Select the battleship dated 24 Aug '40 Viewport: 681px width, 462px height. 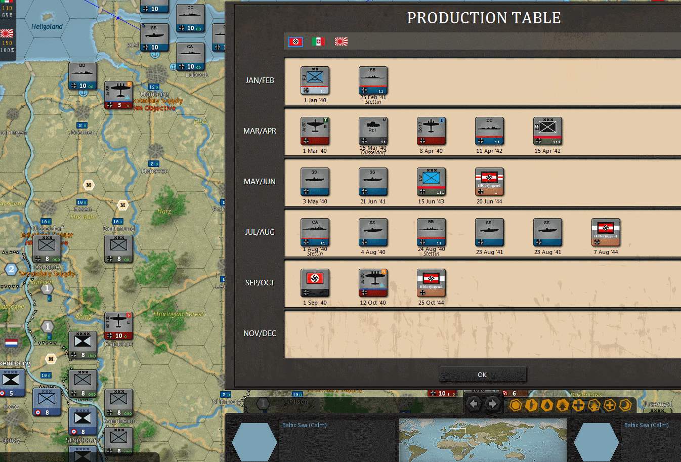[x=431, y=233]
